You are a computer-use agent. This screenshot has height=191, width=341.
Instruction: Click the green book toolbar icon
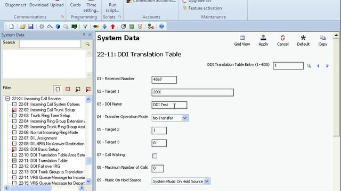coord(132,27)
